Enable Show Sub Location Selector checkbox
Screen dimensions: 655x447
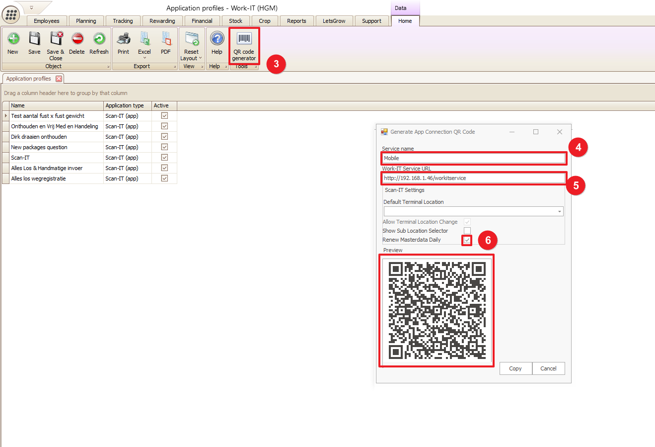click(x=467, y=231)
